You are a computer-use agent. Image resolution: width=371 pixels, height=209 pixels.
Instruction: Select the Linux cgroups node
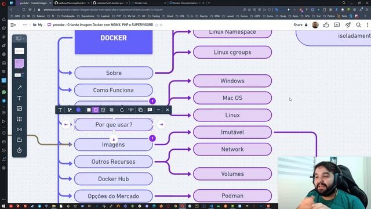(232, 52)
